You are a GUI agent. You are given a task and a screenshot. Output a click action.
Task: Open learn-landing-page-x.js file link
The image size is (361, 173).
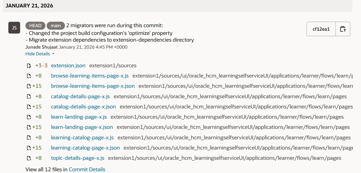(79, 117)
